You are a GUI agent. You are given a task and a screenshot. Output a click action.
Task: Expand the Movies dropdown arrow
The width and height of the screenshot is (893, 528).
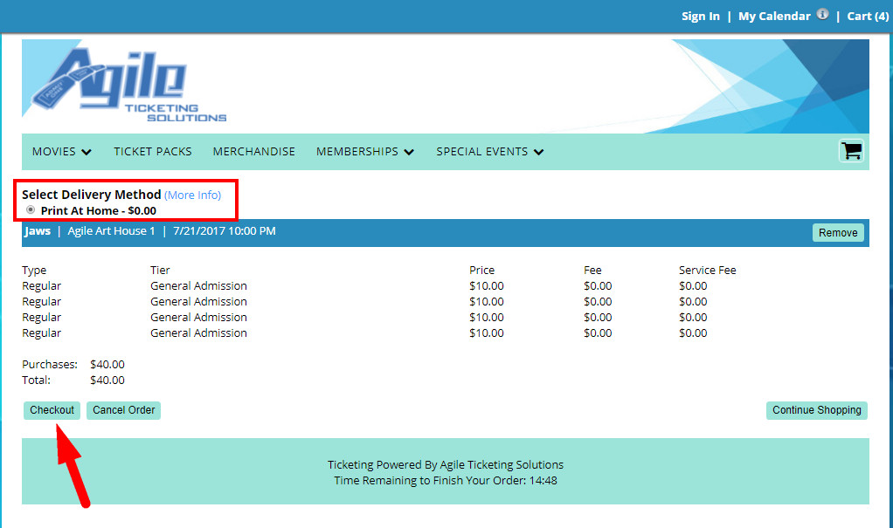(86, 152)
